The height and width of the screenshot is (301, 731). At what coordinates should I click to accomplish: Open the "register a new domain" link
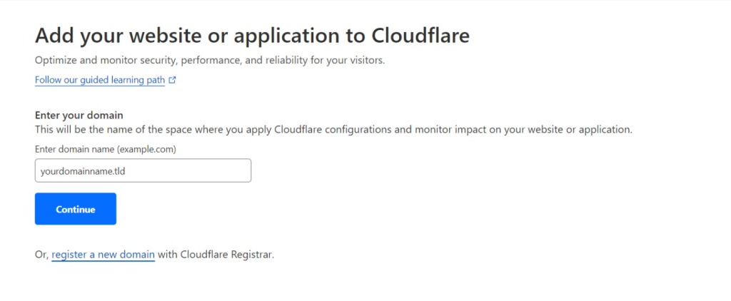click(x=103, y=255)
